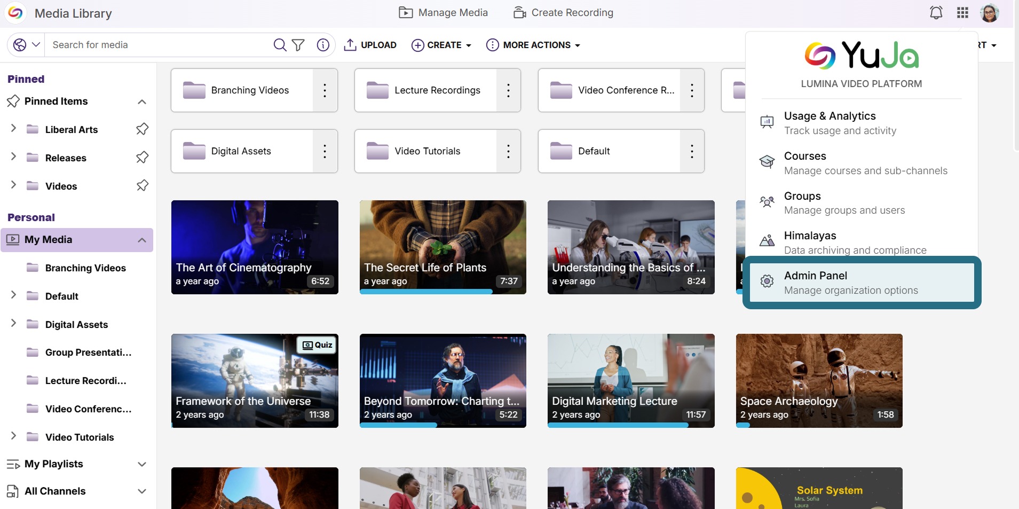Click the search magnifier icon
The width and height of the screenshot is (1019, 509).
click(x=280, y=45)
